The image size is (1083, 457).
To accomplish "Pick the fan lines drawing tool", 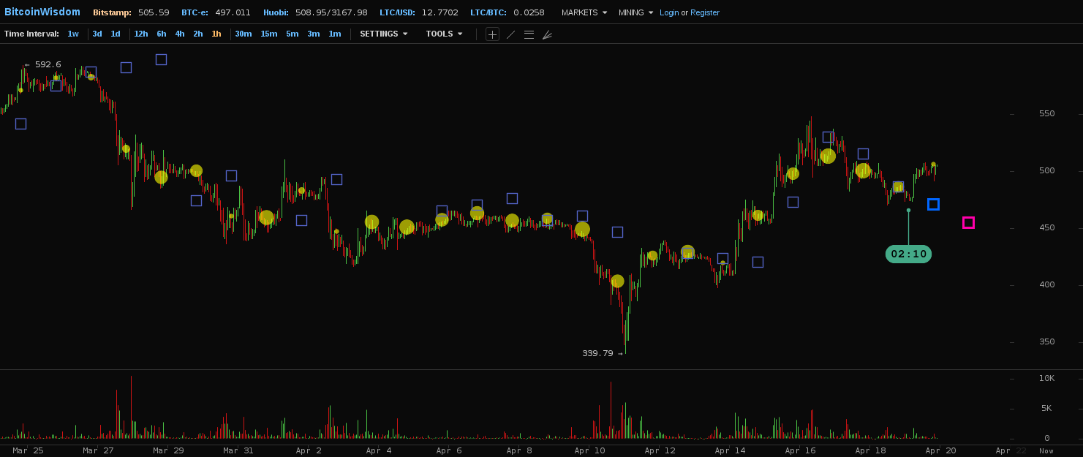I will tap(547, 34).
